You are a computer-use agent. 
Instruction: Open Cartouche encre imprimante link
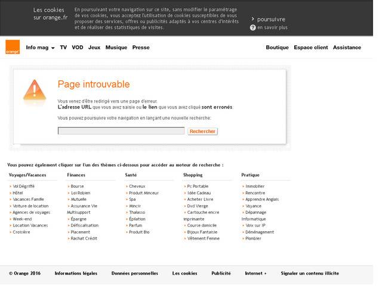click(x=201, y=216)
